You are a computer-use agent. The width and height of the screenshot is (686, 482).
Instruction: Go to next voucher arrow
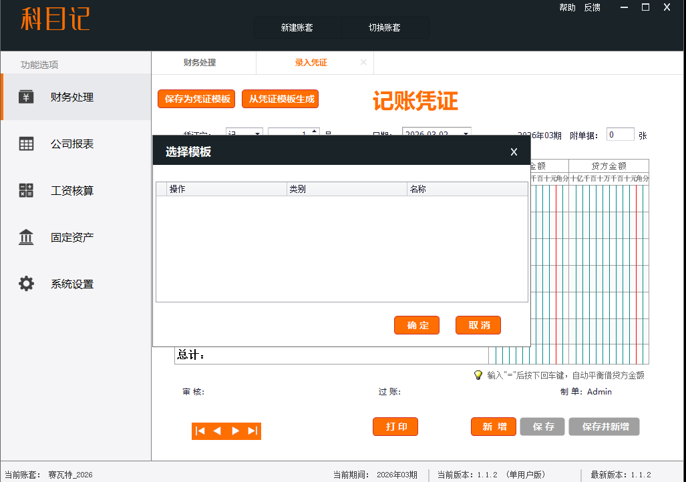pyautogui.click(x=235, y=431)
